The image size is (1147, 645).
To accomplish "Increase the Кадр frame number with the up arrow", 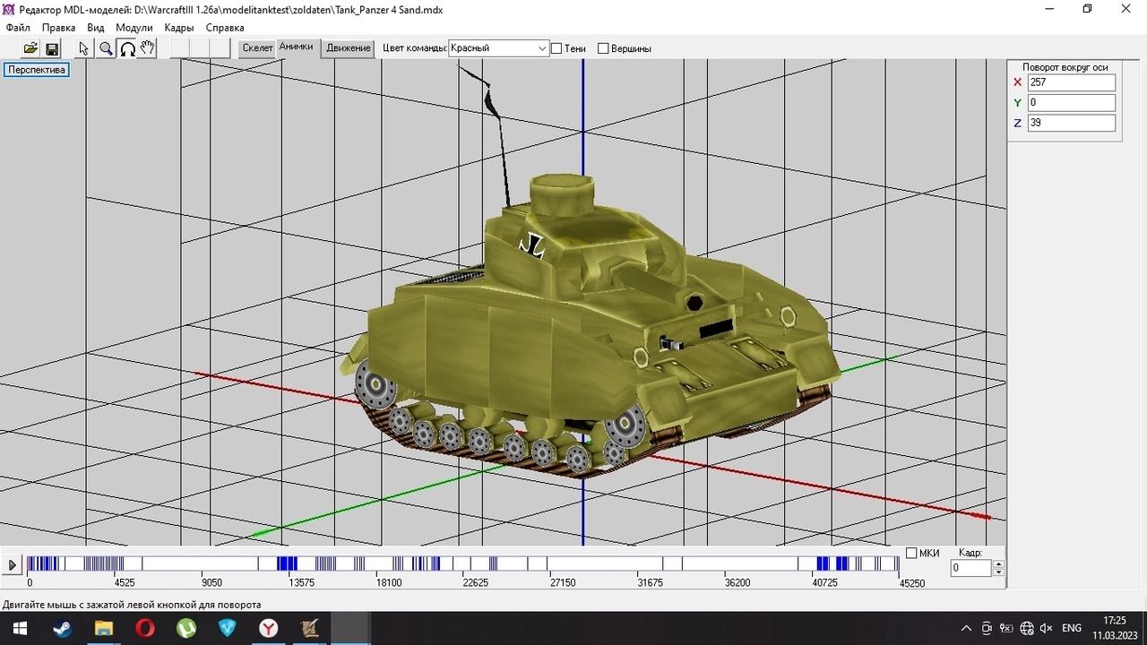I will [x=999, y=564].
